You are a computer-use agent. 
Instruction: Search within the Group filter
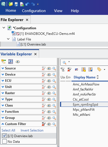coord(54,118)
